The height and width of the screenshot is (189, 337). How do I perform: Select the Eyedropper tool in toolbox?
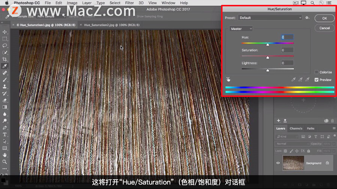click(5, 66)
